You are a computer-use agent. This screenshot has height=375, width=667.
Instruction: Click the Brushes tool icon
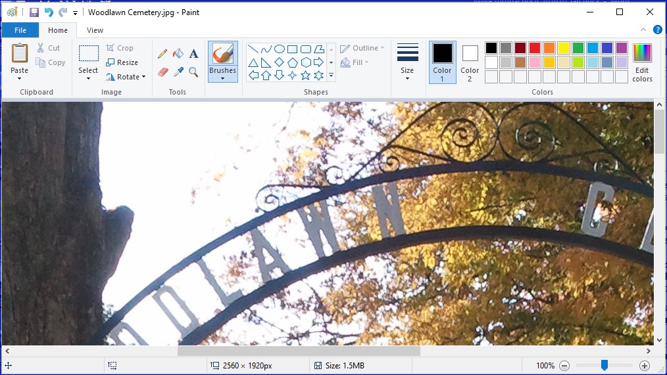click(223, 54)
